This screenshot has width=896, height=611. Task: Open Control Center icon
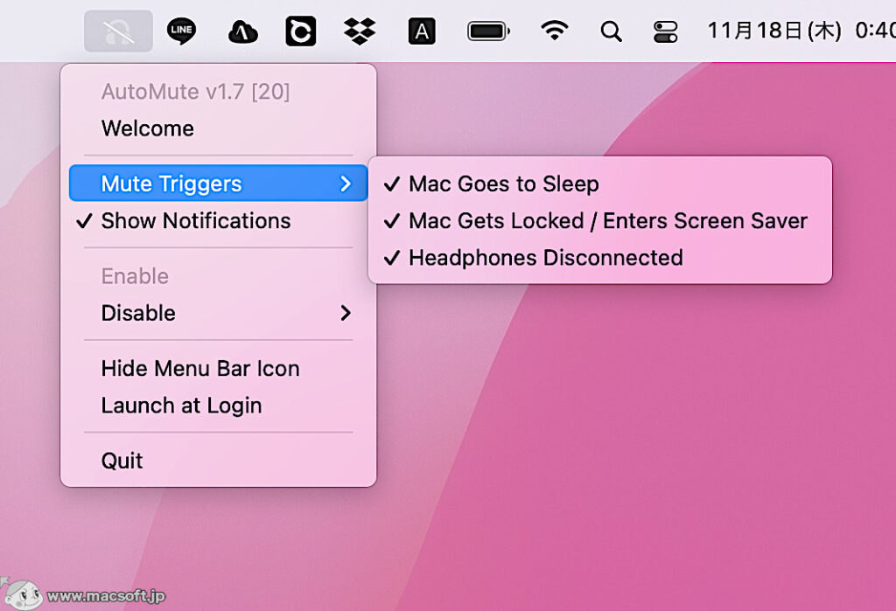coord(666,31)
